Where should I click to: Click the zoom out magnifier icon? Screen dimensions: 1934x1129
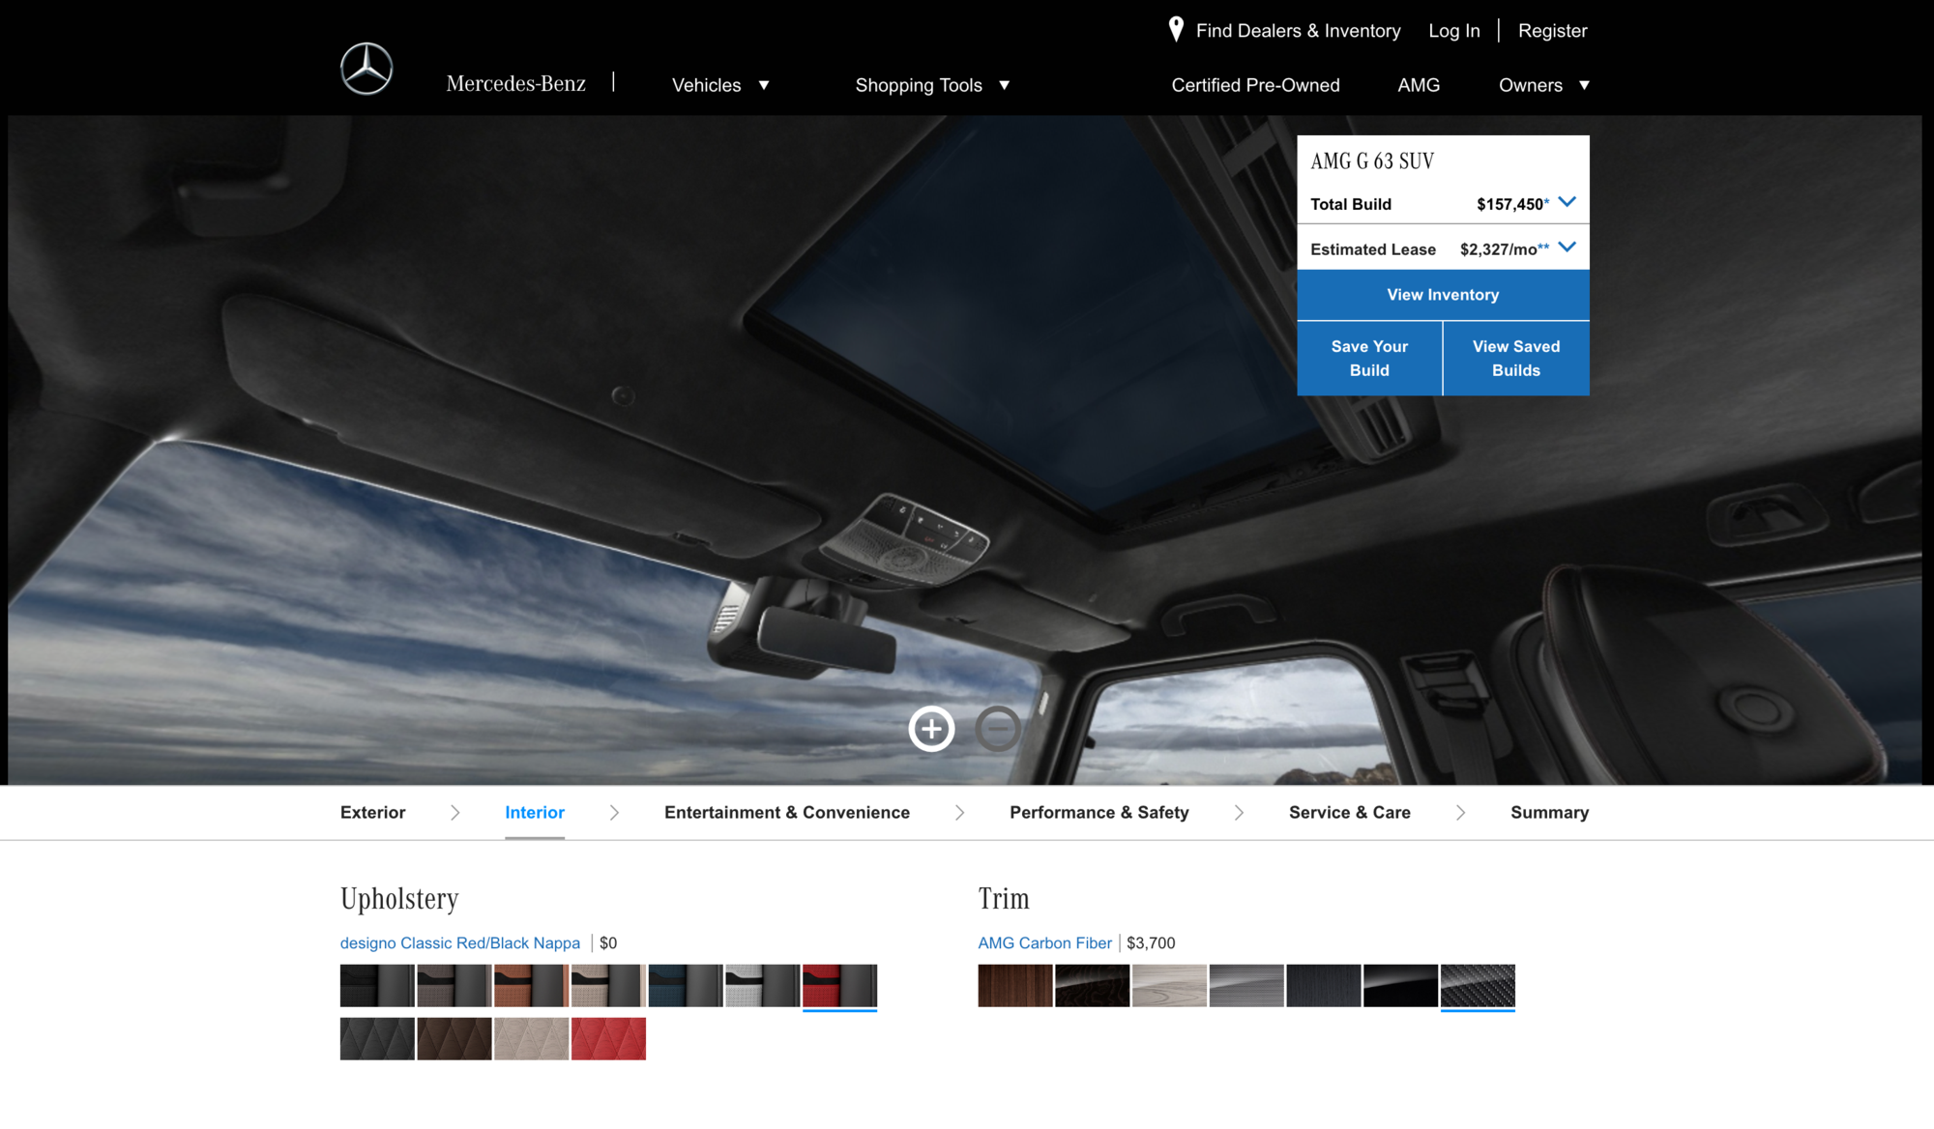(x=999, y=729)
